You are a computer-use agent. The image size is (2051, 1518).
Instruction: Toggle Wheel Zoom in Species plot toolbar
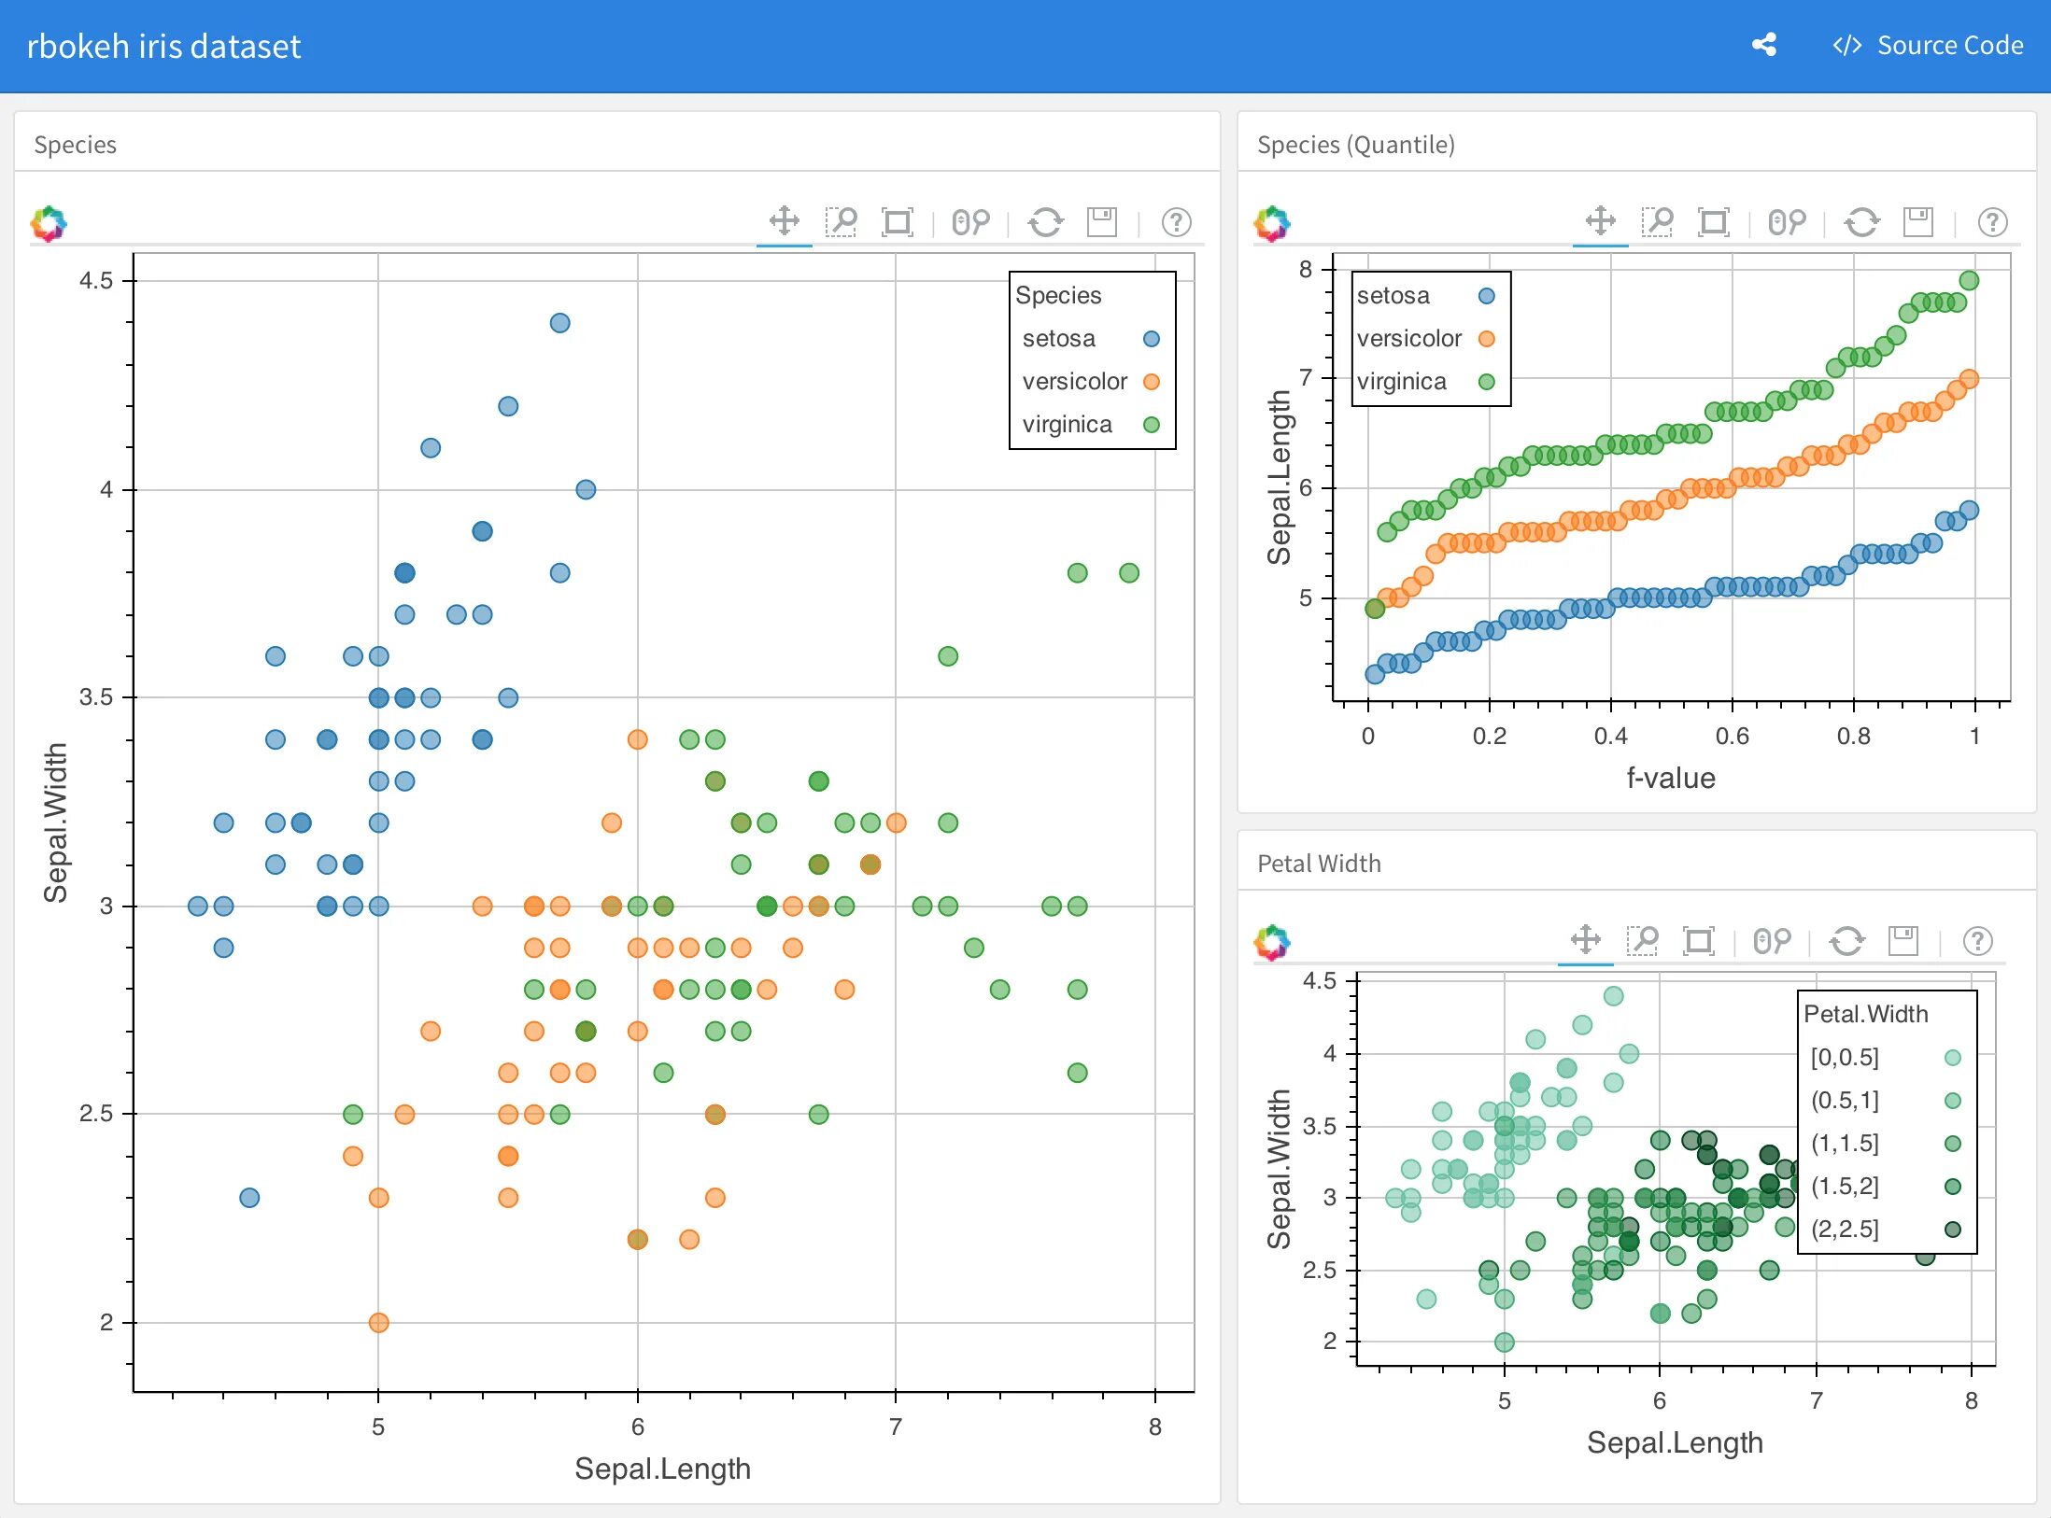coord(971,222)
